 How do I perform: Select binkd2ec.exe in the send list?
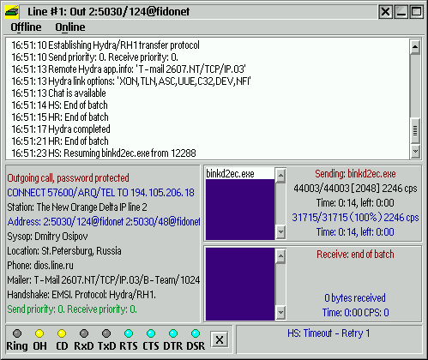(x=240, y=174)
